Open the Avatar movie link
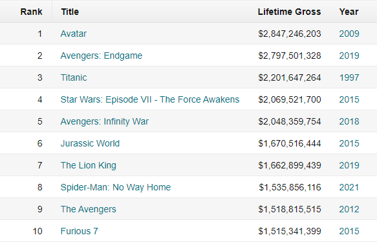Viewport: 377px width, 242px height. pos(73,34)
